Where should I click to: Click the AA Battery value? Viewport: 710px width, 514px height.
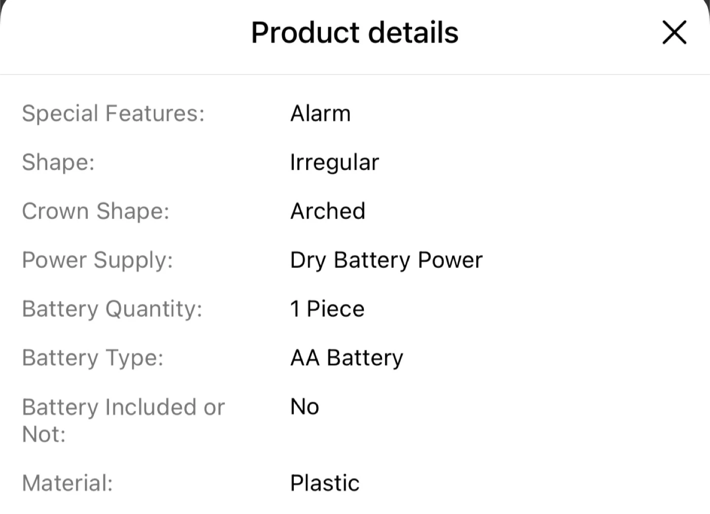tap(347, 358)
